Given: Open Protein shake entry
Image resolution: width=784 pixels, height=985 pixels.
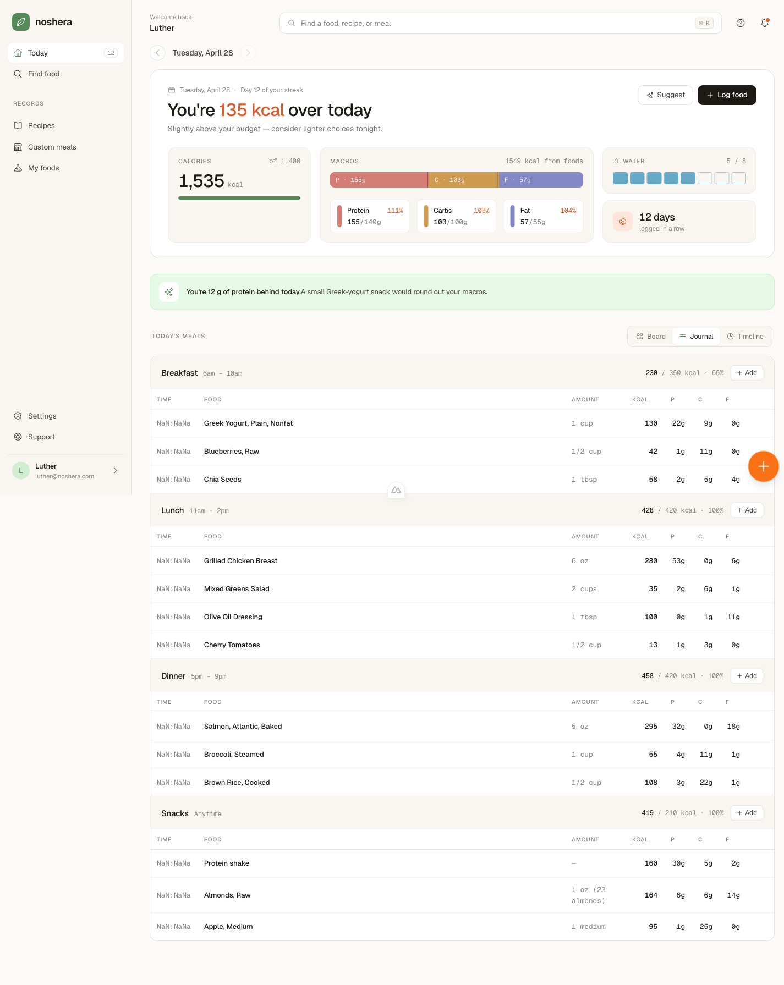Looking at the screenshot, I should (462, 863).
